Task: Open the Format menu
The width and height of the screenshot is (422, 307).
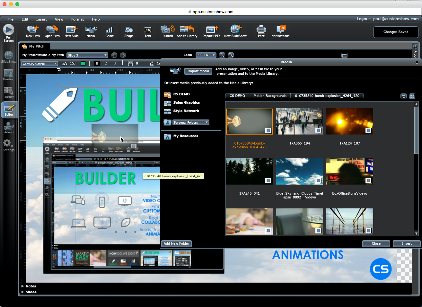Action: (x=77, y=19)
